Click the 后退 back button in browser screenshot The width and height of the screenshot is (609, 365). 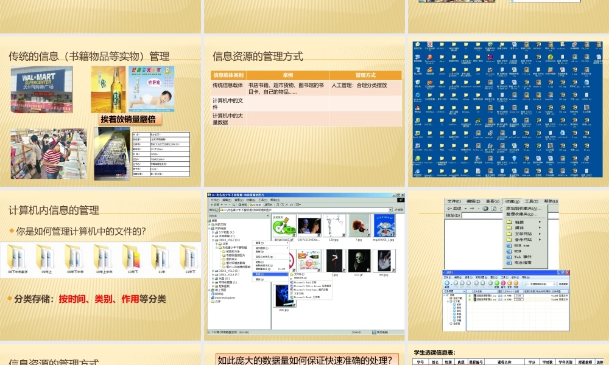coord(454,209)
